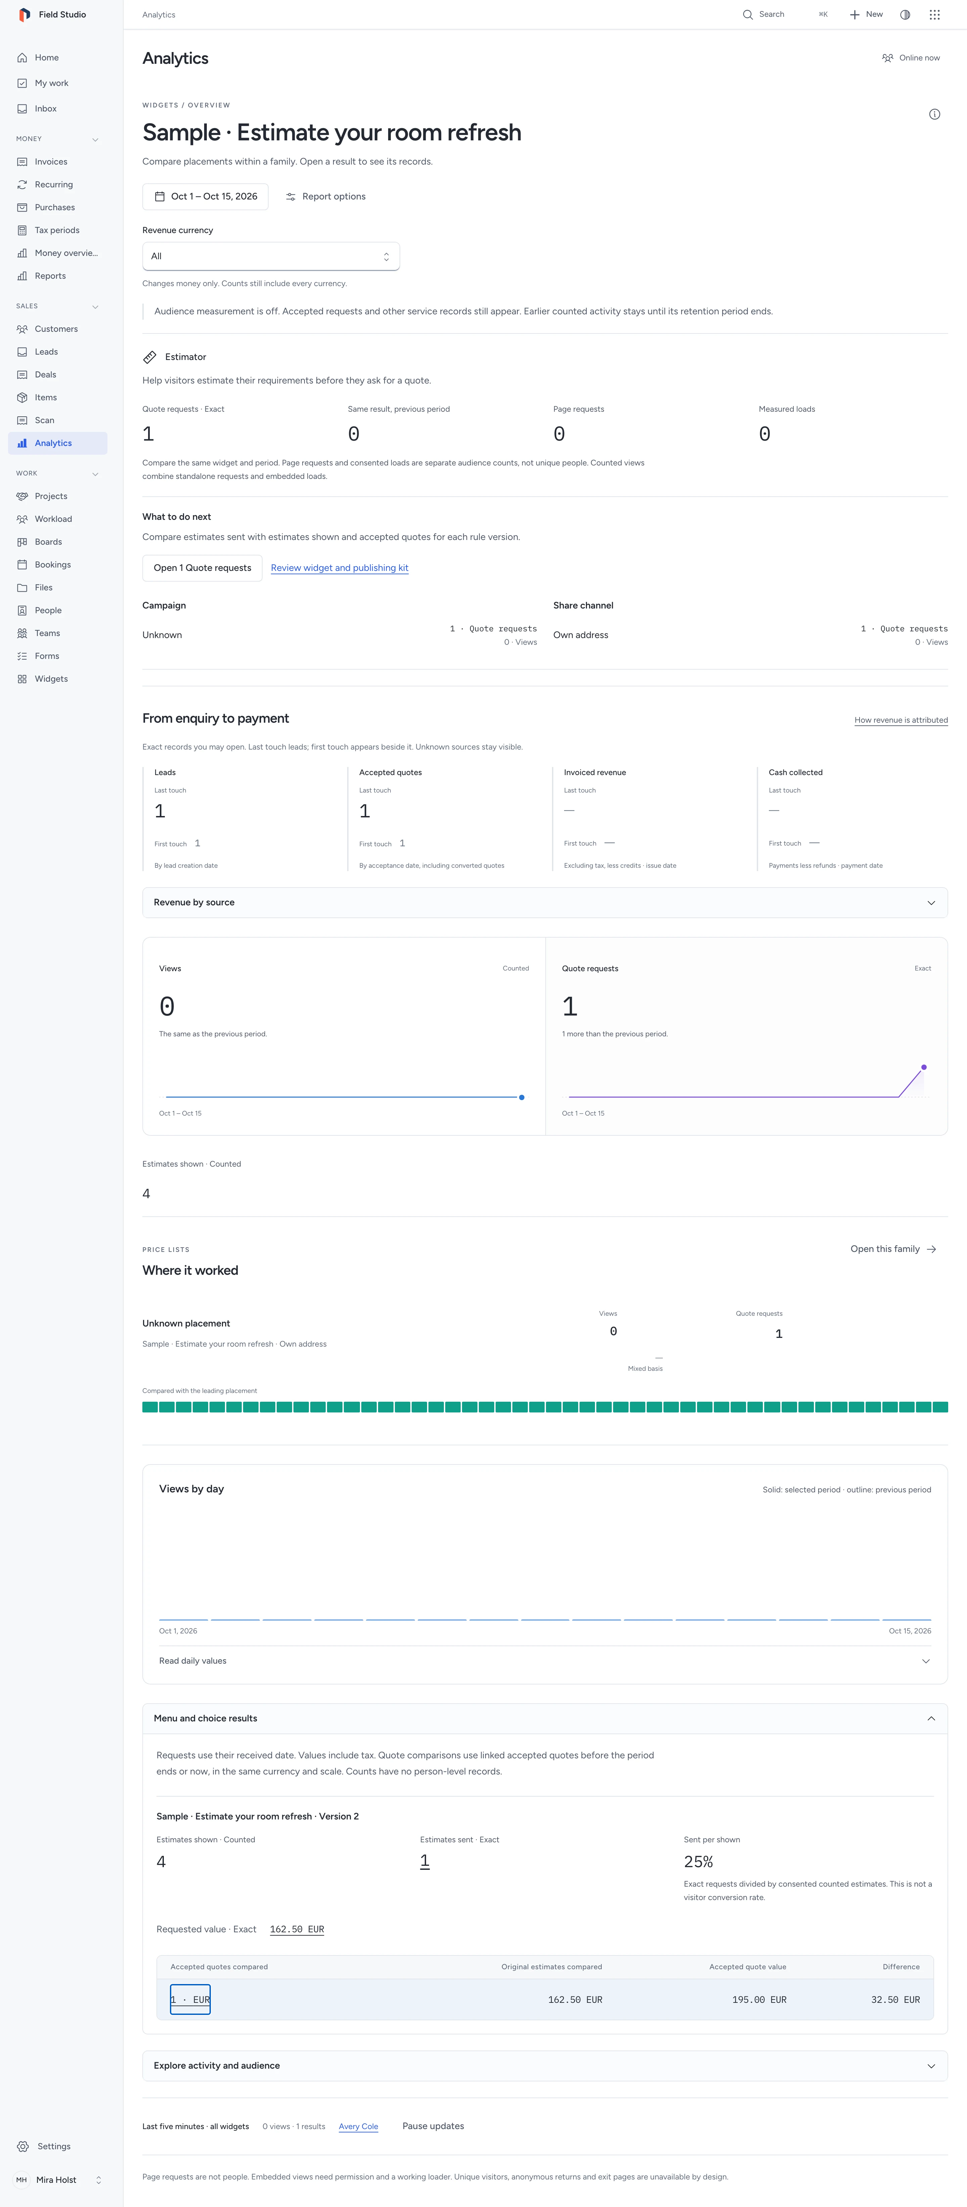
Task: Open Leads in sidebar
Action: 57,352
